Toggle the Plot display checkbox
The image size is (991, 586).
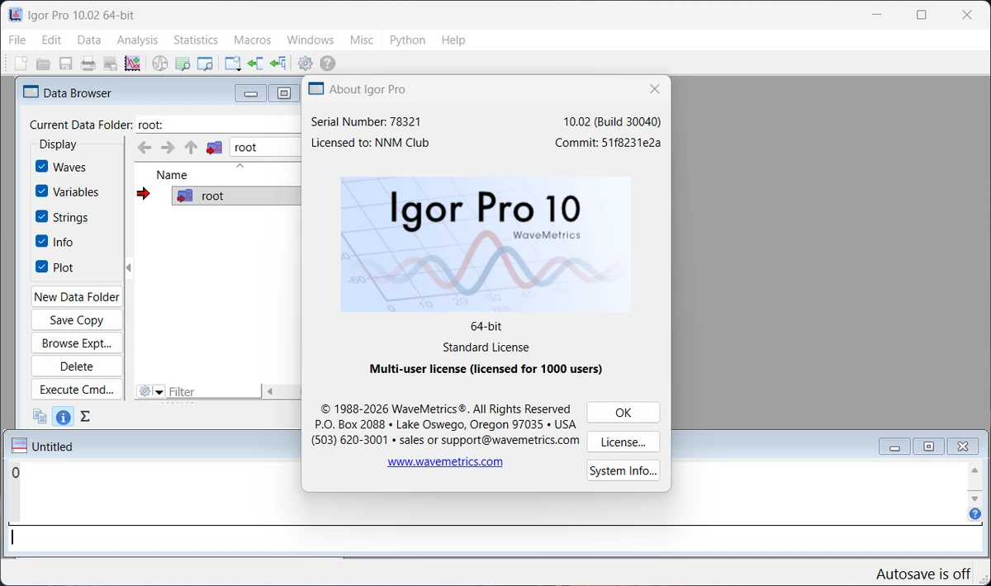[42, 267]
